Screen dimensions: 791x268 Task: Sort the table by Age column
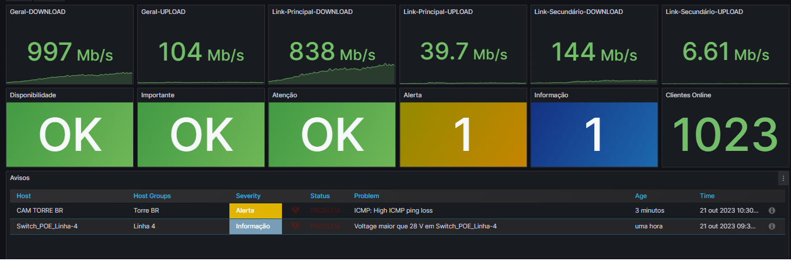click(x=641, y=196)
